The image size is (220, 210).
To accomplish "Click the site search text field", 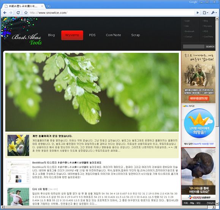I will (x=194, y=47).
